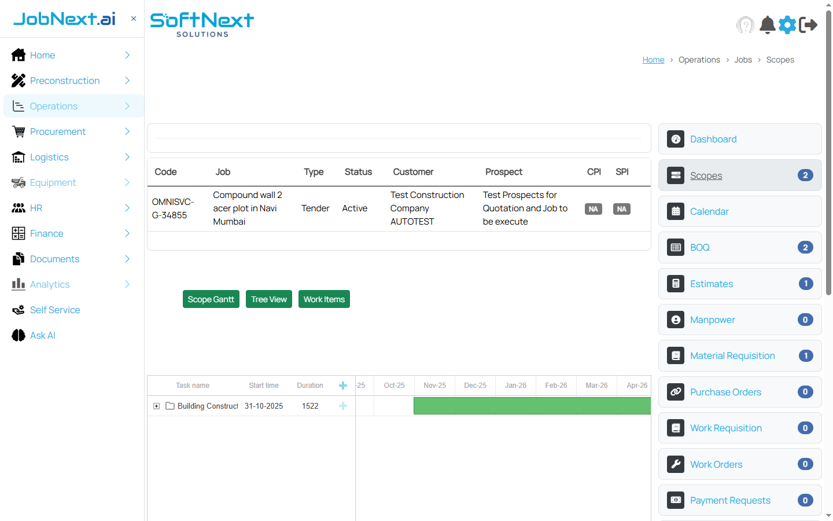Collapse the left navigation with the X
Viewport: 833px width, 521px height.
133,18
